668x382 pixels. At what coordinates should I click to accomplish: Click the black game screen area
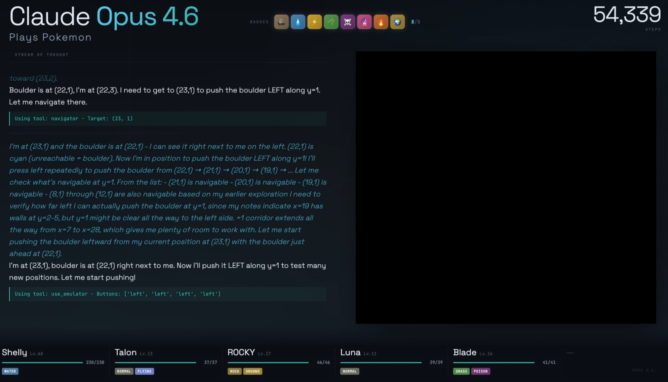tap(506, 187)
